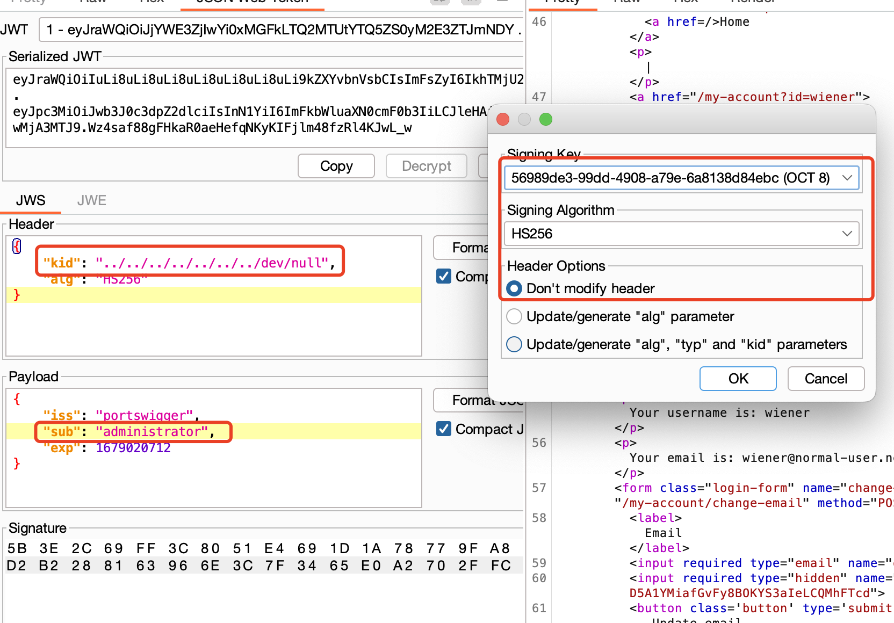Click the type="email" input line in response
Screen dimensions: 894x623
pyautogui.click(x=761, y=563)
